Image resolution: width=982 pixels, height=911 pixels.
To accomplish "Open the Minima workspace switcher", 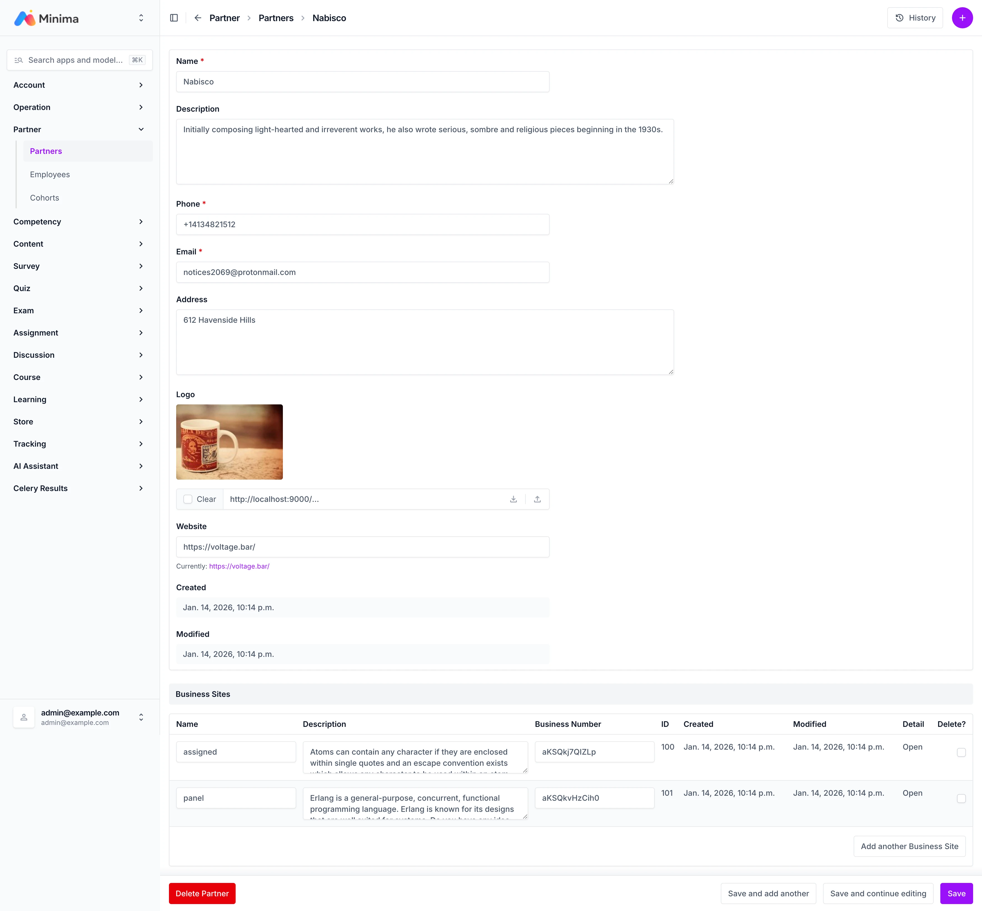I will (x=141, y=18).
